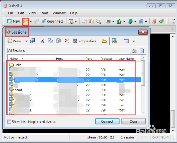This screenshot has height=143, width=177.
Task: Click New in the Sessions dialog toolbar
Action: 14,41
